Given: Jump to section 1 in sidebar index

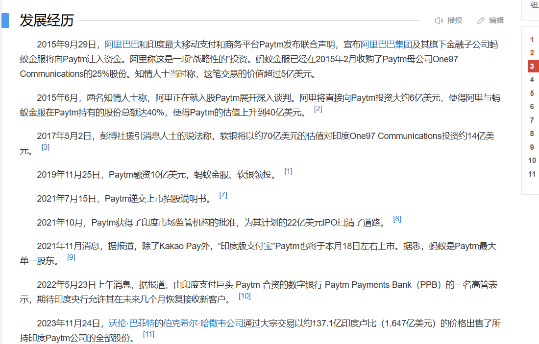Looking at the screenshot, I should click(532, 40).
